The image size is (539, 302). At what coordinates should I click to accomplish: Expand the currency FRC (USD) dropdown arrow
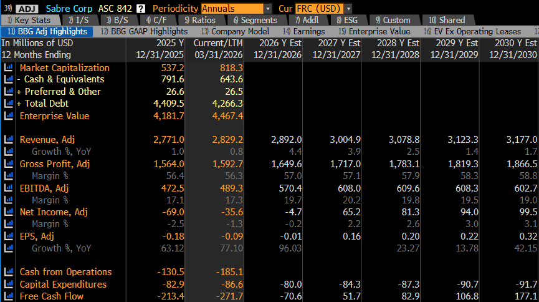coord(348,9)
